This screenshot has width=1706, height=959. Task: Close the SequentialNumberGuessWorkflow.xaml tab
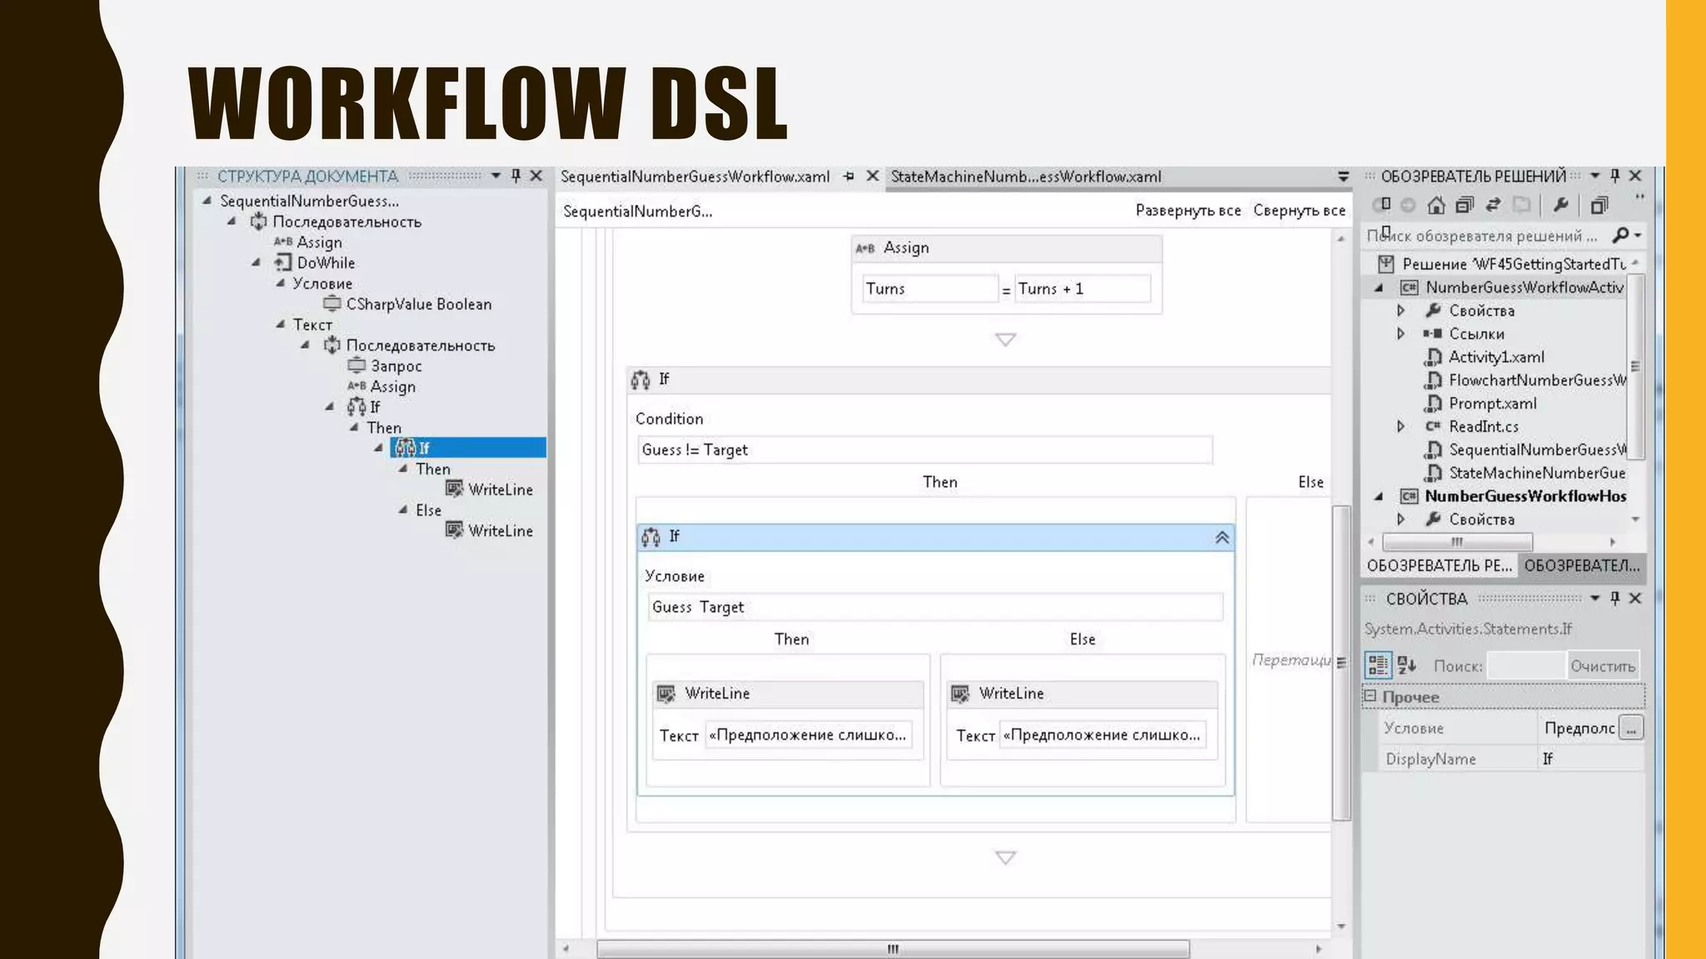point(872,176)
